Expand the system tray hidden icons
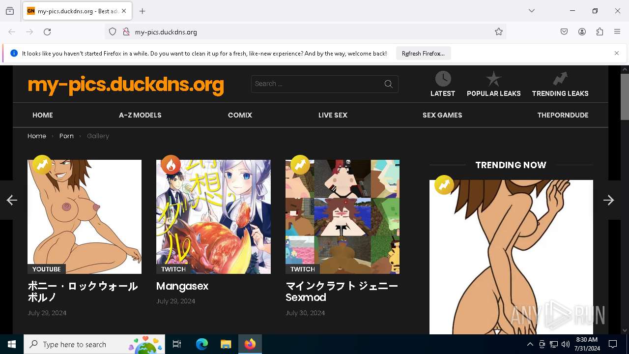Image resolution: width=629 pixels, height=354 pixels. 530,345
